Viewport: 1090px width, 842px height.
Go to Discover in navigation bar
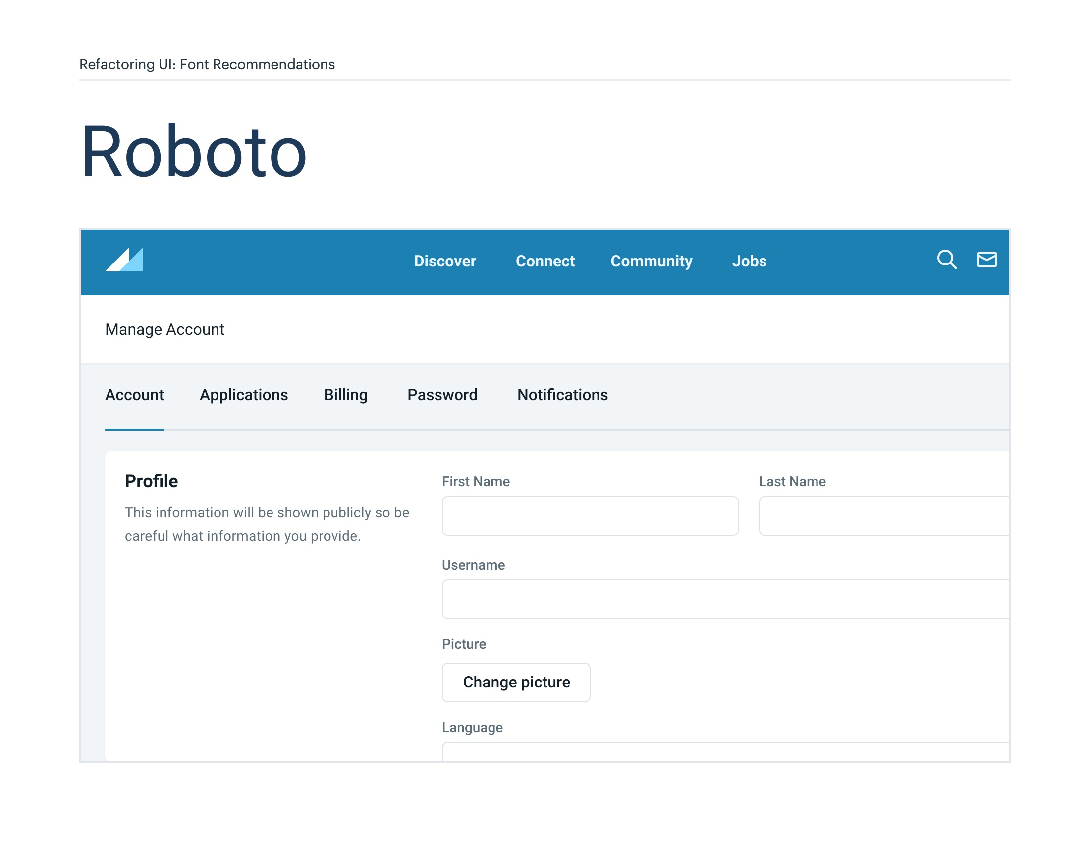[x=445, y=261]
